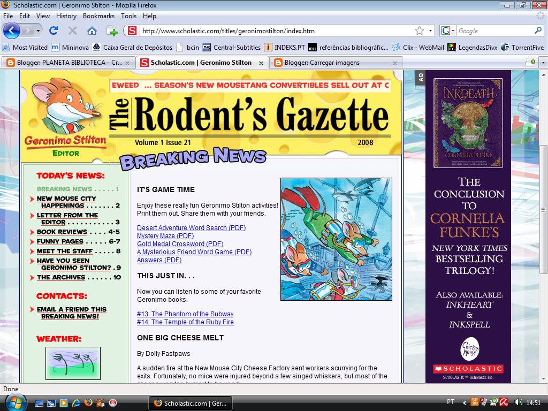The height and width of the screenshot is (411, 548).
Task: Click the taskbar volume speaker icon
Action: [x=518, y=402]
